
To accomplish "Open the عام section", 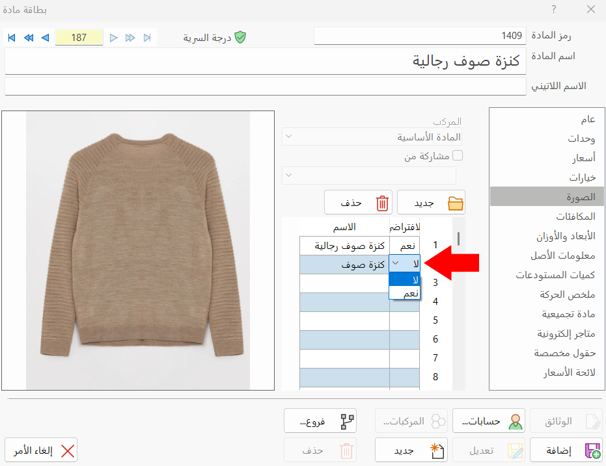I will pyautogui.click(x=547, y=119).
